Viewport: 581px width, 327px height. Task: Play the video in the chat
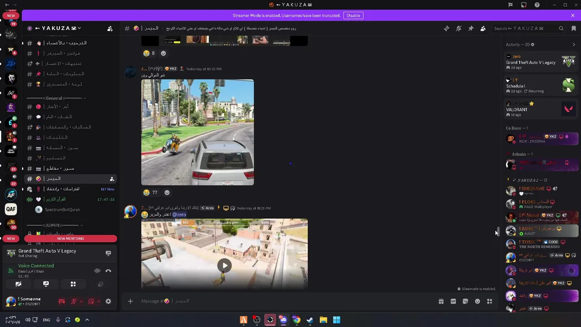coord(224,266)
